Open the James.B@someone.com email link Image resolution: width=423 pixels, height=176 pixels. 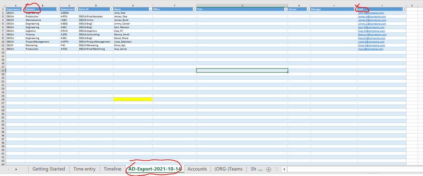point(372,20)
